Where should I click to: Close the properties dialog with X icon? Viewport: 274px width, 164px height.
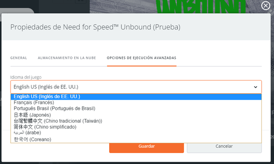[266, 6]
